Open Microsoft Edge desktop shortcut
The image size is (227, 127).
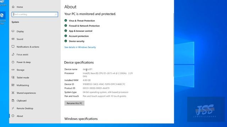2,18
